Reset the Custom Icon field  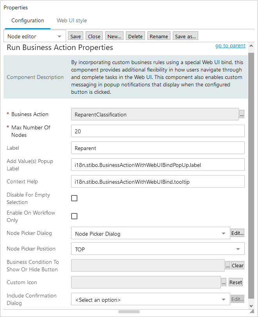(x=236, y=282)
